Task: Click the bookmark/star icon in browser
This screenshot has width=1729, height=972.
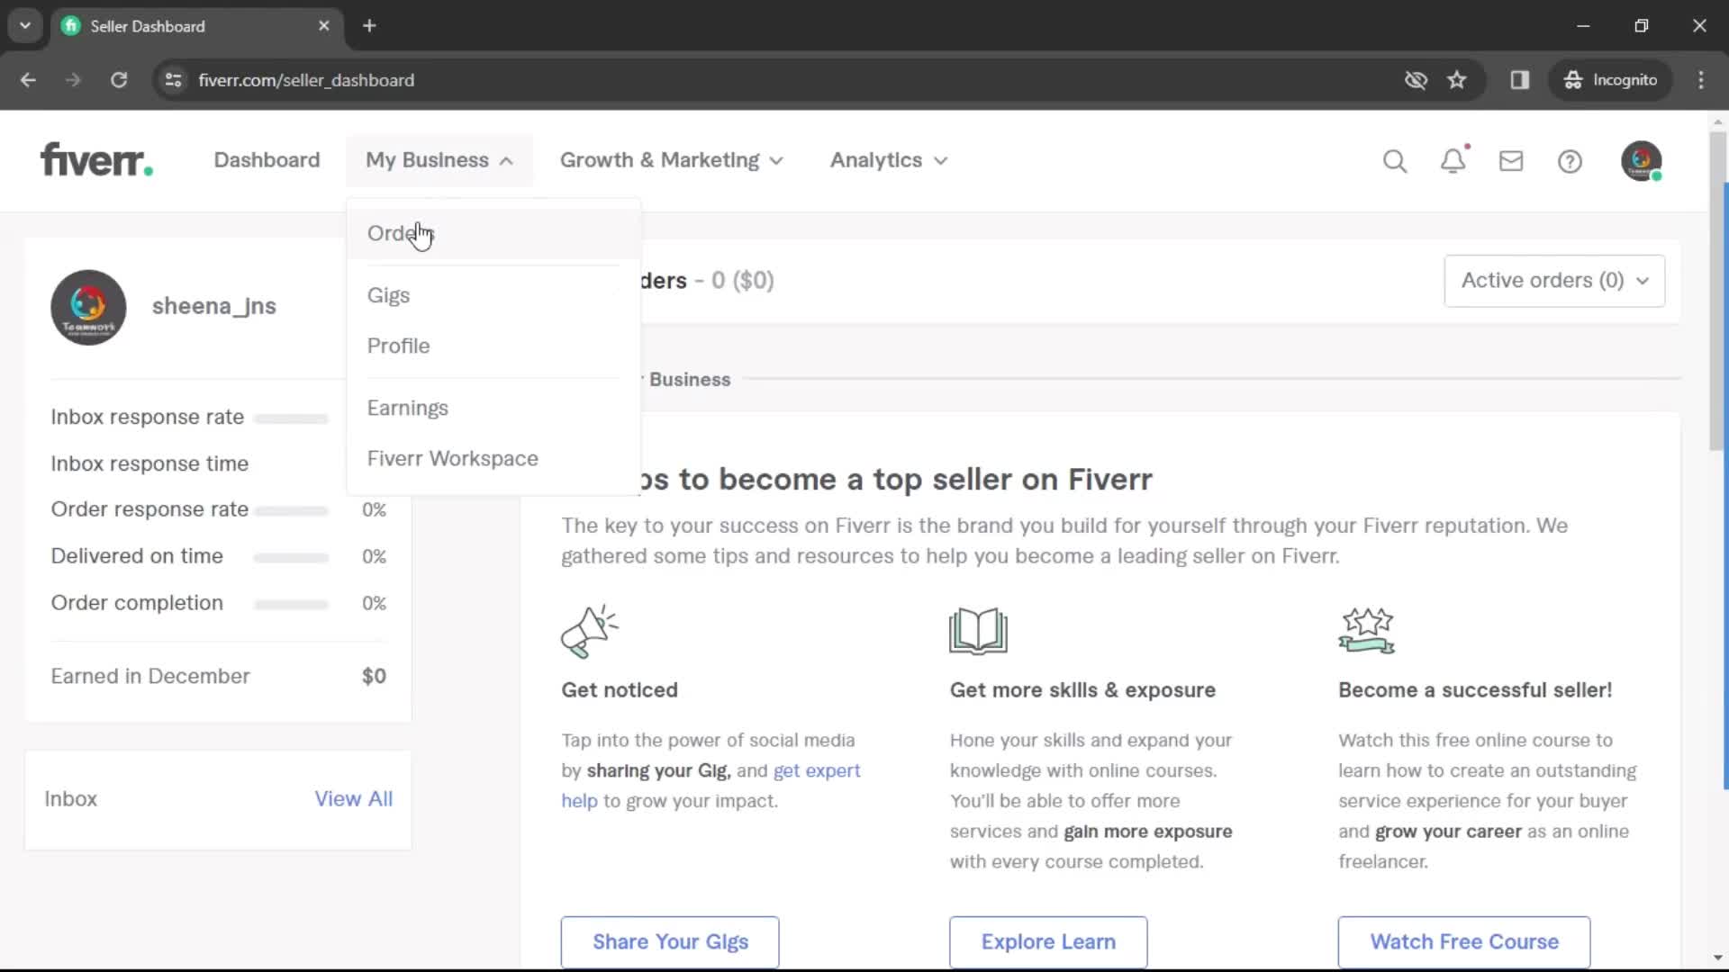Action: [x=1456, y=79]
